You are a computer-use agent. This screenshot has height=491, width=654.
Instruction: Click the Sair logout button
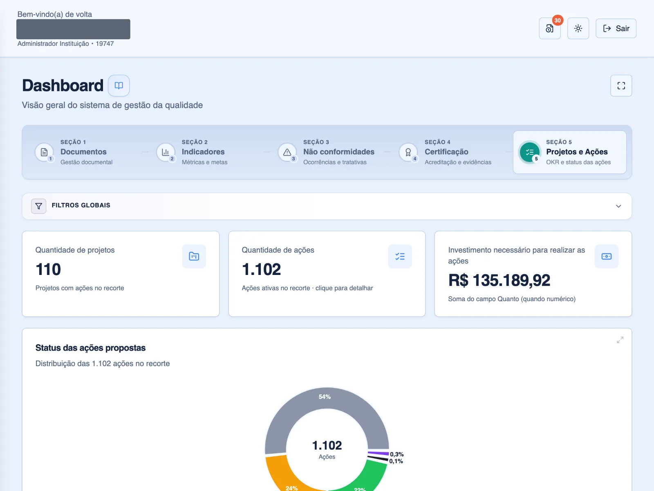[616, 28]
